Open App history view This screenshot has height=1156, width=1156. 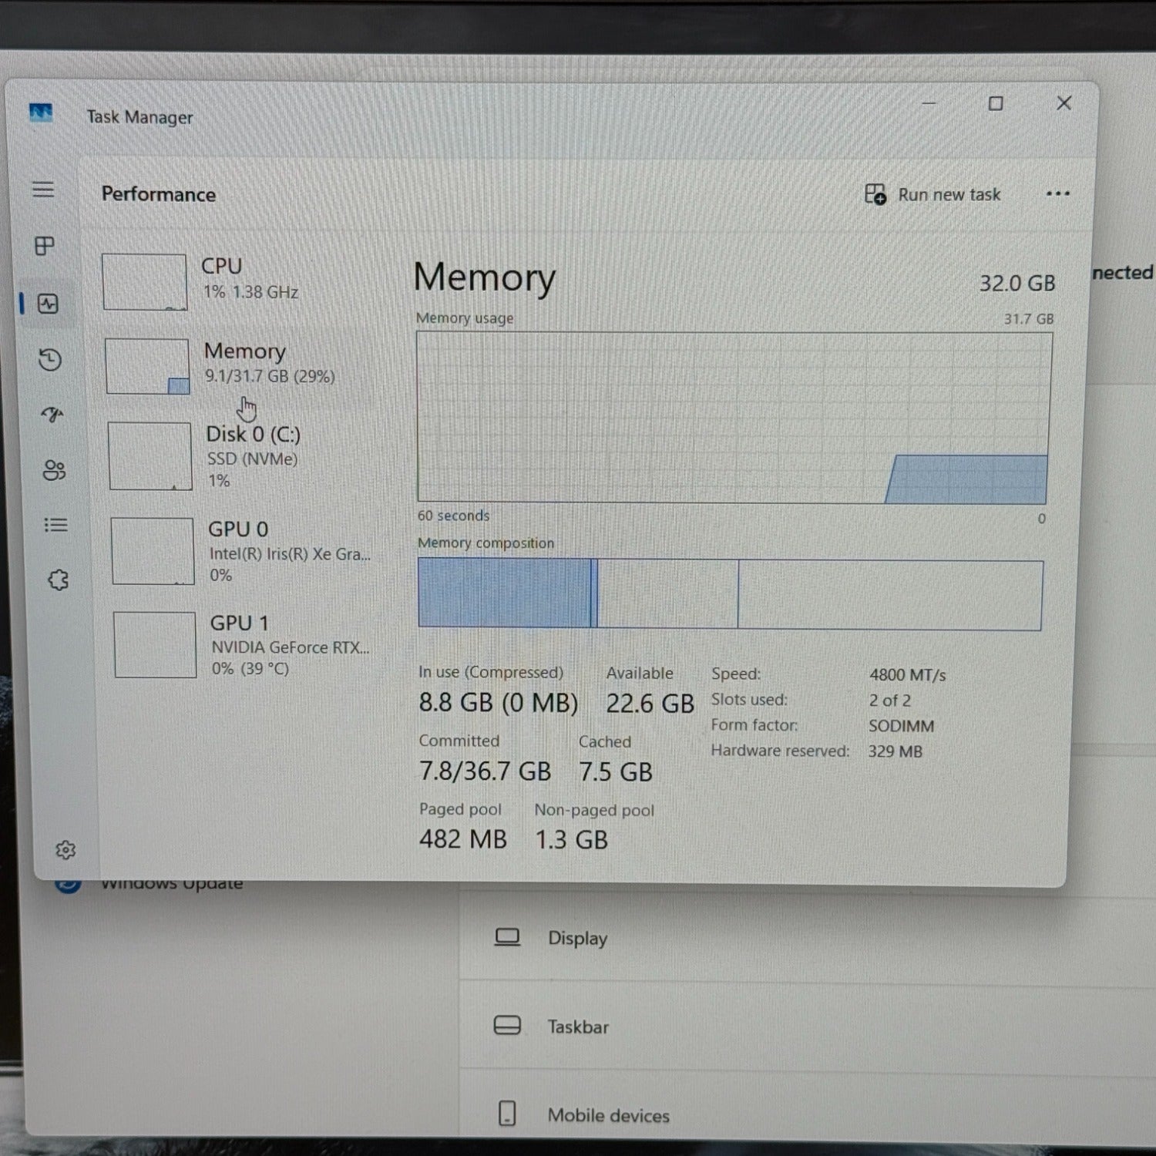click(49, 361)
